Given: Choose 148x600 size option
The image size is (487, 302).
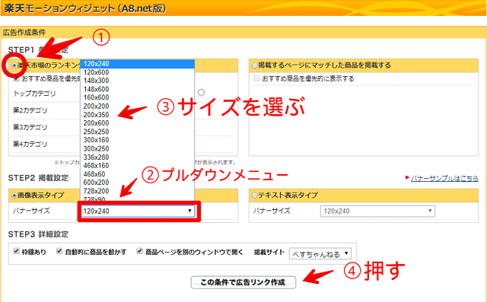Looking at the screenshot, I should coord(137,90).
